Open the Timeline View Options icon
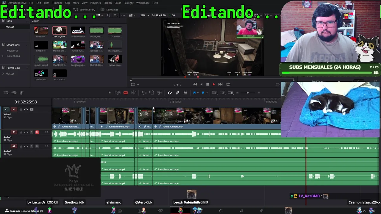This screenshot has width=381, height=214. (6, 93)
